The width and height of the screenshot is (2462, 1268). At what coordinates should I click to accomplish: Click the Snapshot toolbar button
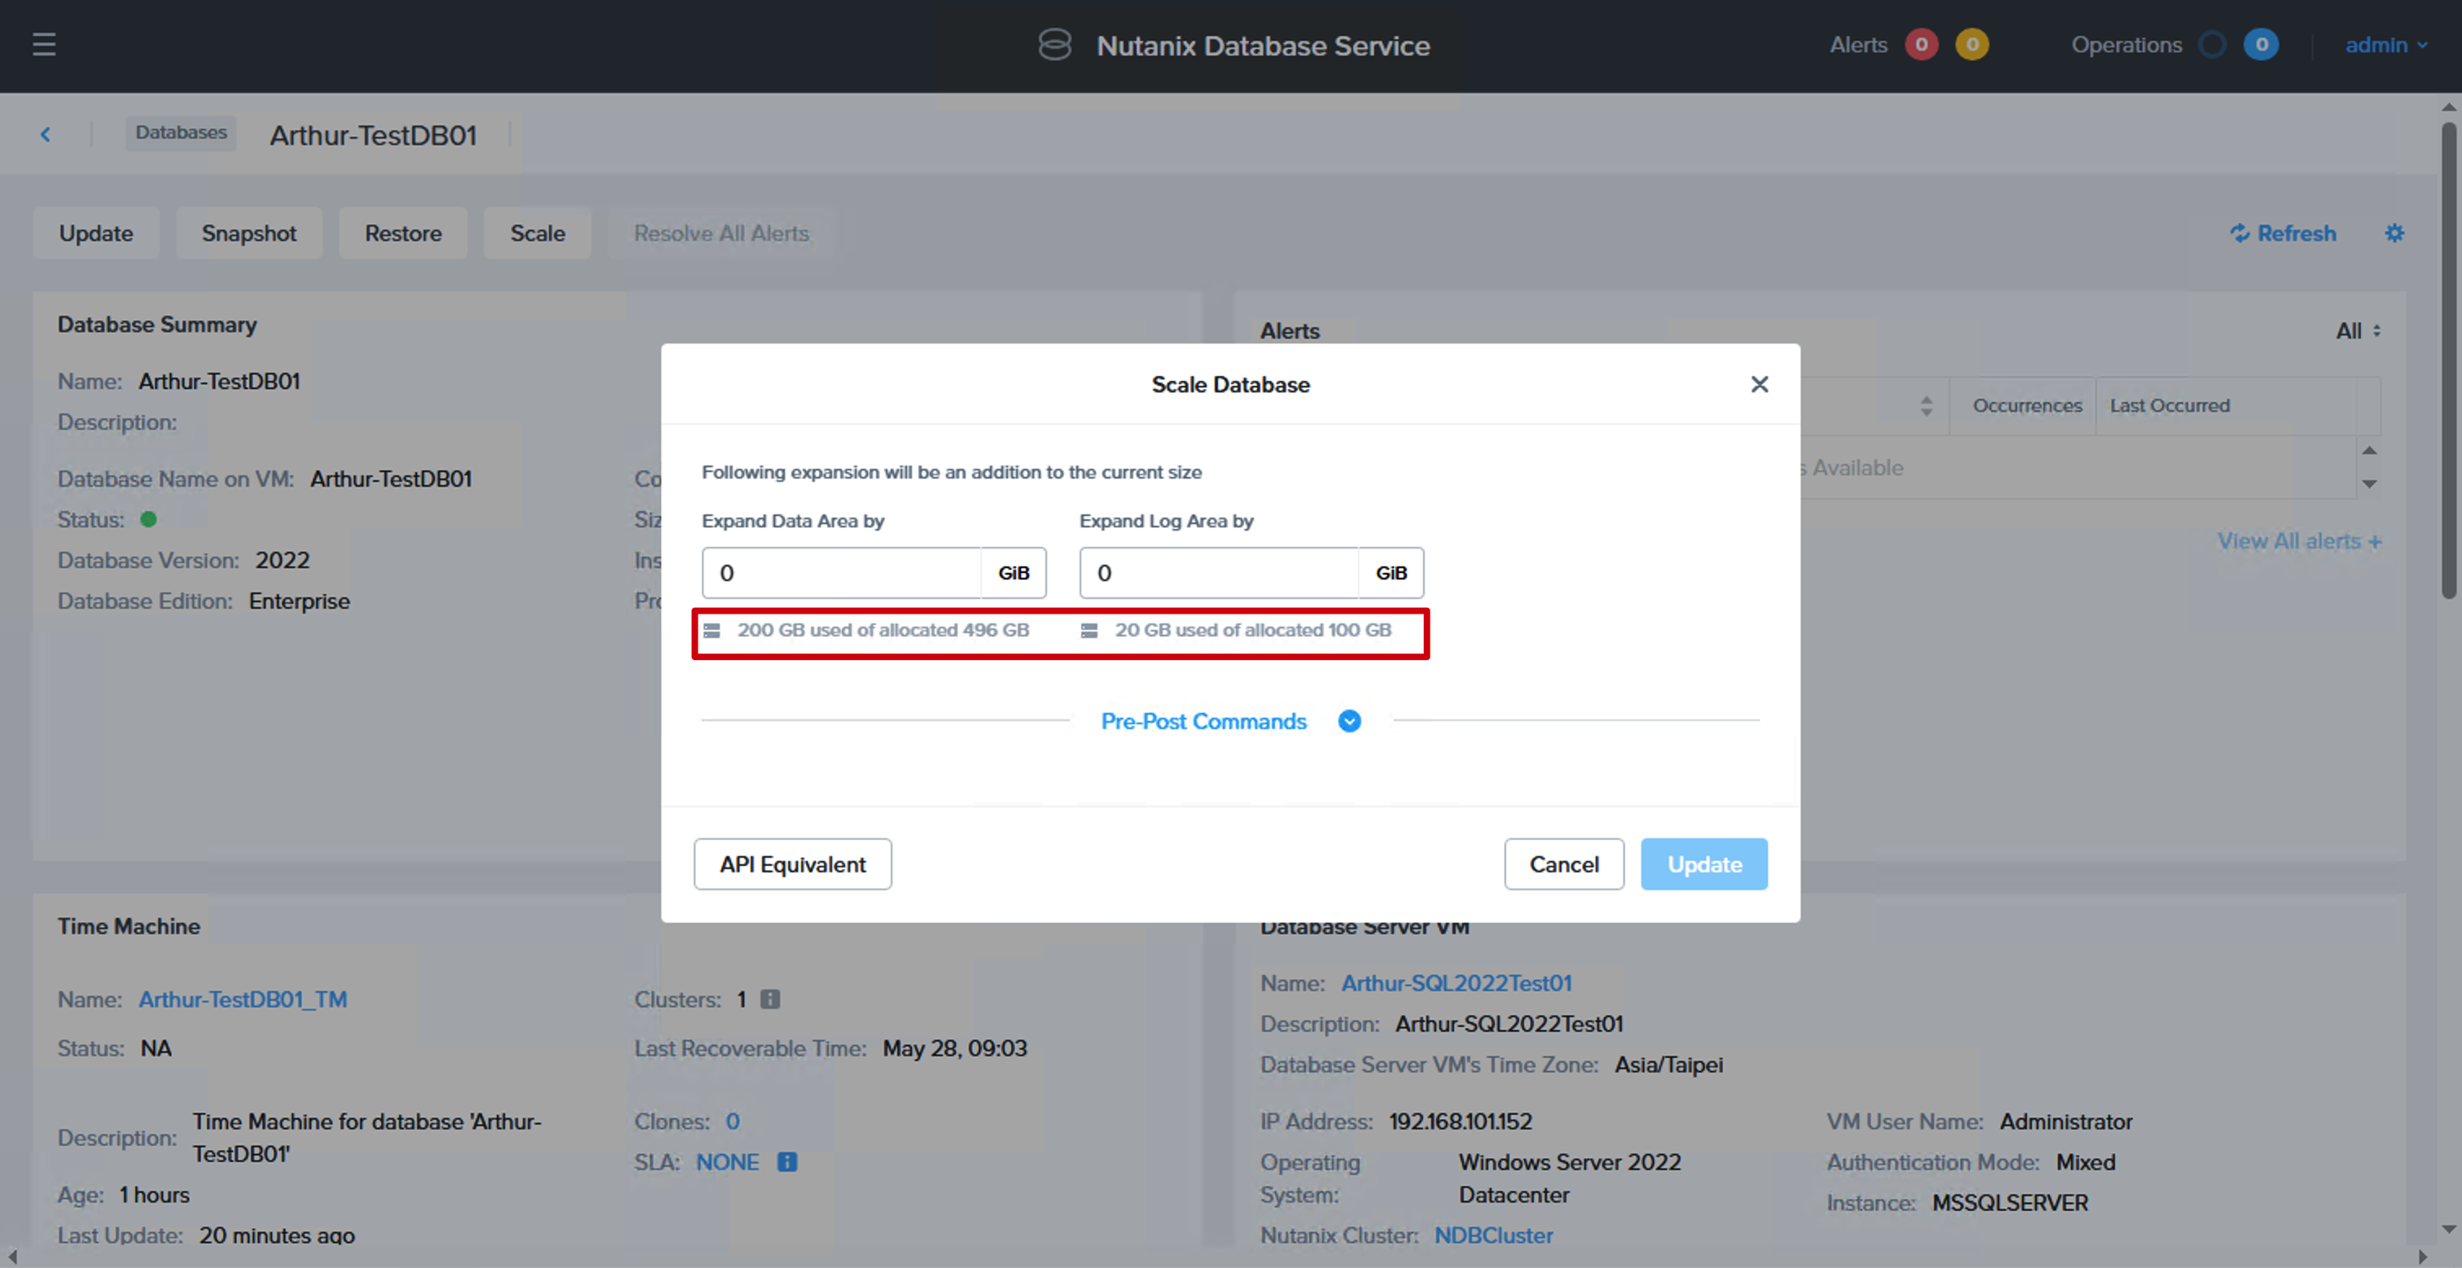click(x=248, y=233)
